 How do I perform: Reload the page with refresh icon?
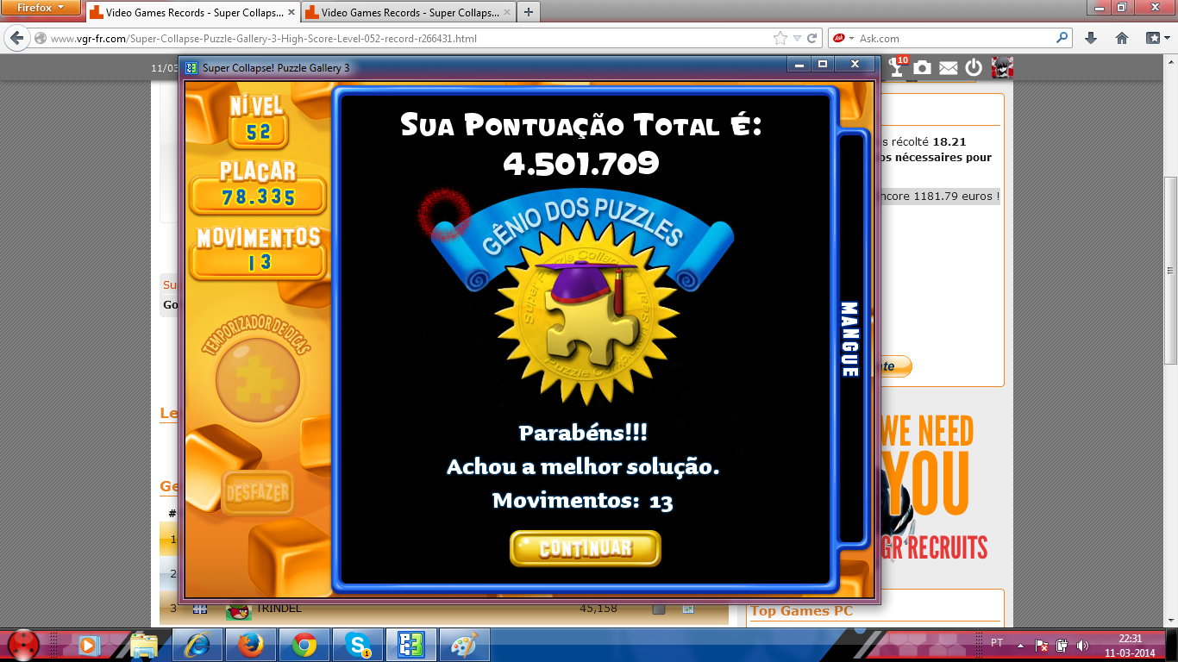coord(812,38)
